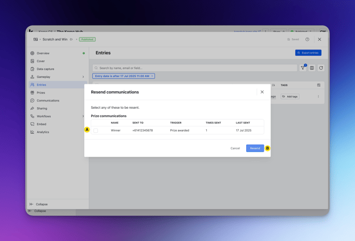Open the entry row three-dot menu
The height and width of the screenshot is (241, 355).
point(319,97)
